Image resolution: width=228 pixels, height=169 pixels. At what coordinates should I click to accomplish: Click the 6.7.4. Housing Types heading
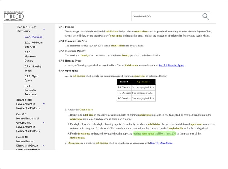click(70, 61)
